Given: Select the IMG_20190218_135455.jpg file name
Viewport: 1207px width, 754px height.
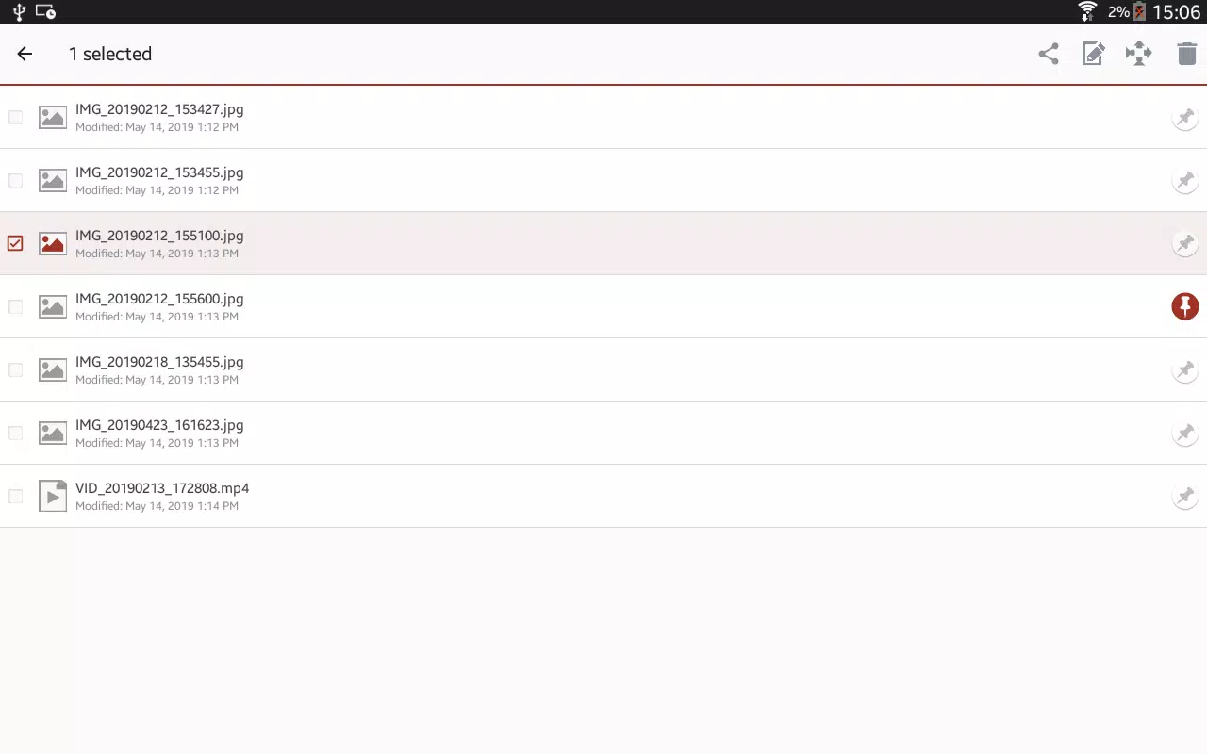Looking at the screenshot, I should click(159, 362).
